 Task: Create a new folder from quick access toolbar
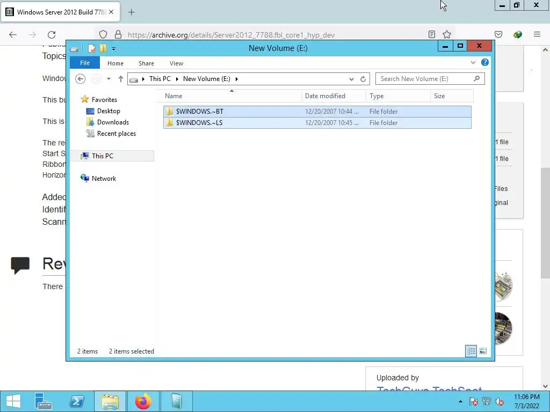[x=103, y=48]
